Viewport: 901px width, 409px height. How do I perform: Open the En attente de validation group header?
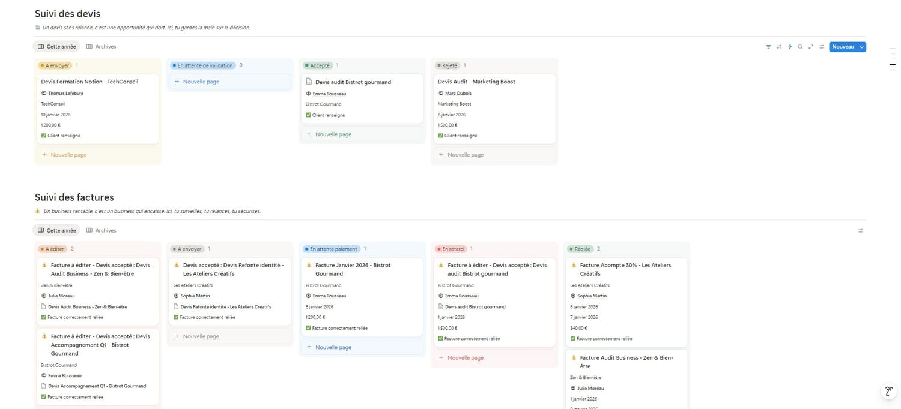202,65
